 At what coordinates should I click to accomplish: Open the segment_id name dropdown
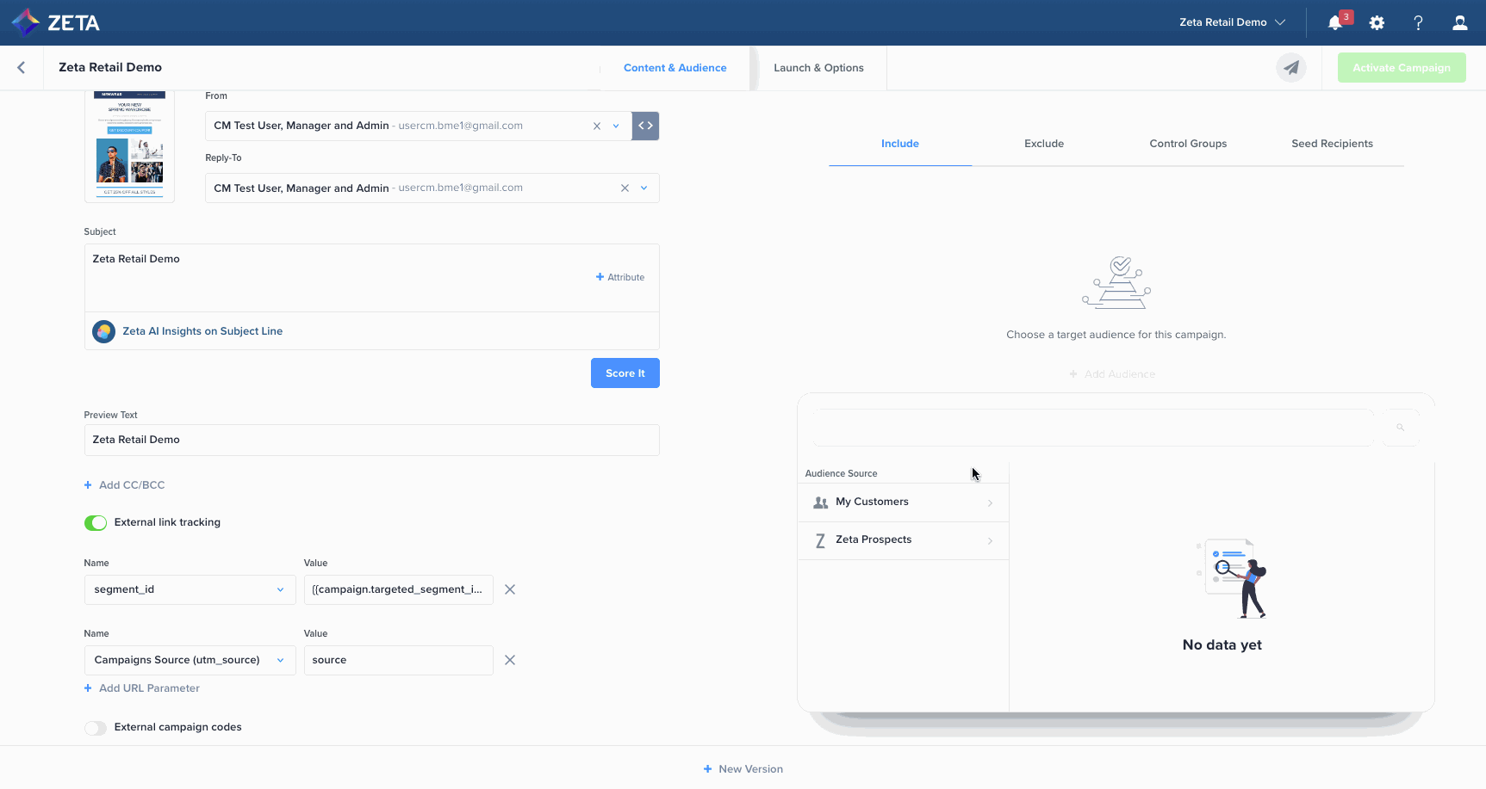(190, 589)
